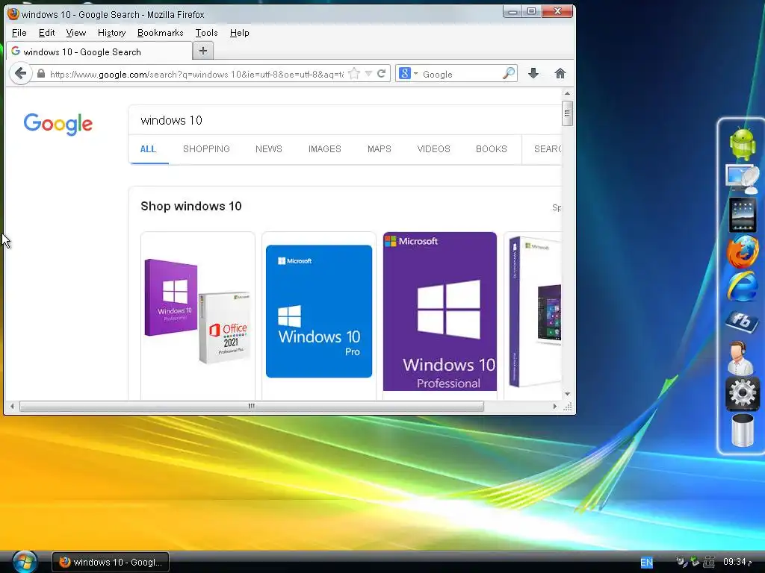Image resolution: width=765 pixels, height=573 pixels.
Task: Click the Firefox icon in the window title bar
Action: tap(13, 14)
